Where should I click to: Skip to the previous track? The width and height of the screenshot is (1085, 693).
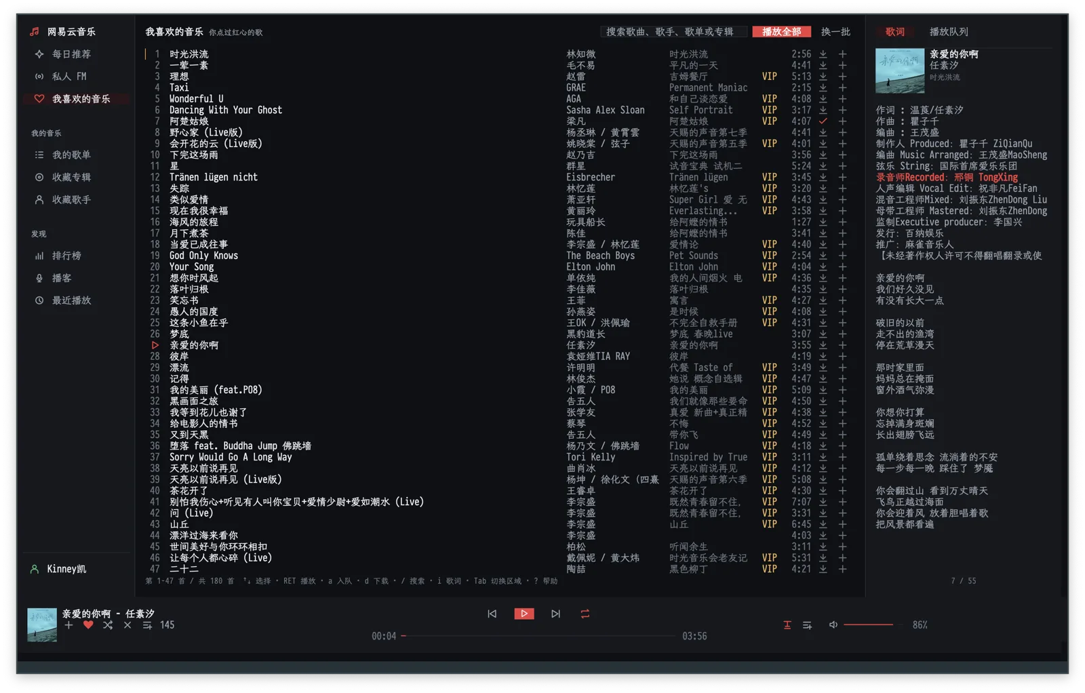coord(492,614)
